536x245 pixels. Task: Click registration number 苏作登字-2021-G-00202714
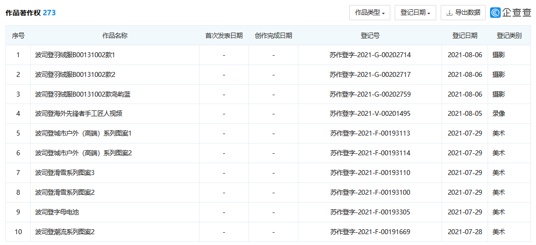coord(370,55)
